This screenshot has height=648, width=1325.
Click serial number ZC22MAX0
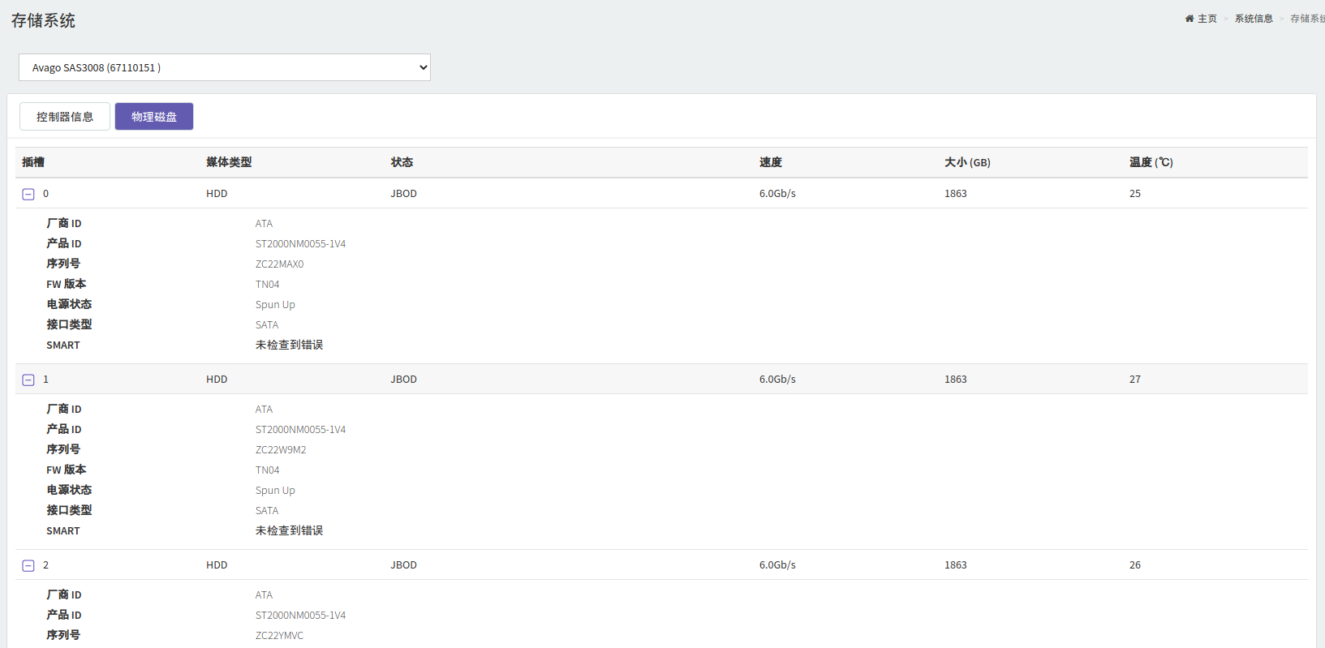coord(279,264)
